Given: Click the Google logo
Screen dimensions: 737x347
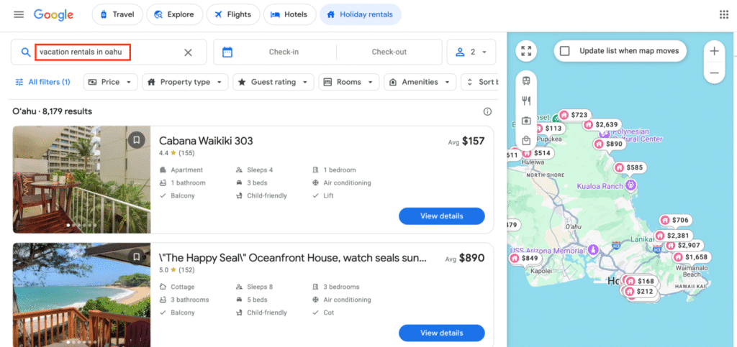Looking at the screenshot, I should click(53, 14).
